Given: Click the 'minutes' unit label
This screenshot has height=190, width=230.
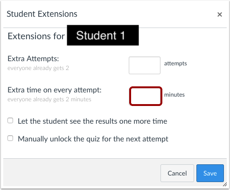Looking at the screenshot, I should pos(174,95).
